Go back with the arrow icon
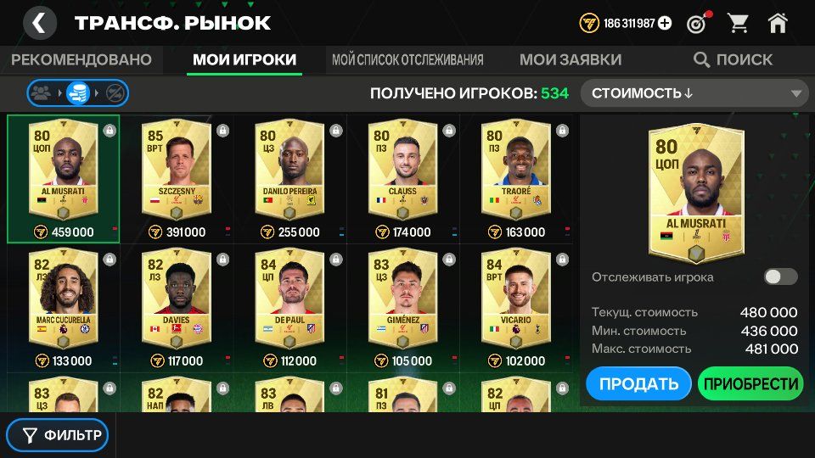The image size is (815, 458). 40,23
